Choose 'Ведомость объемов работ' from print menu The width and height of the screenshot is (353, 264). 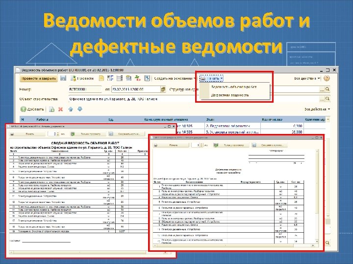tap(234, 87)
